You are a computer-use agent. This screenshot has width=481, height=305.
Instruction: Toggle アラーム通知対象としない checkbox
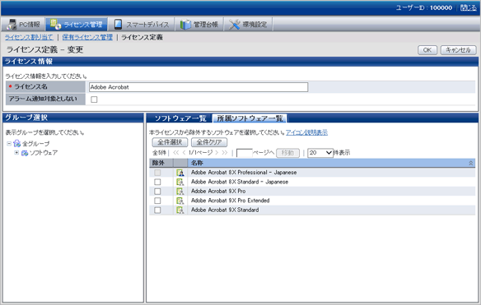[94, 99]
